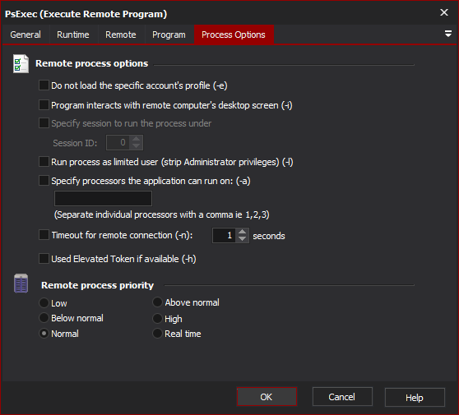The width and height of the screenshot is (459, 415).
Task: Increase timeout seconds with up arrow
Action: click(x=243, y=232)
